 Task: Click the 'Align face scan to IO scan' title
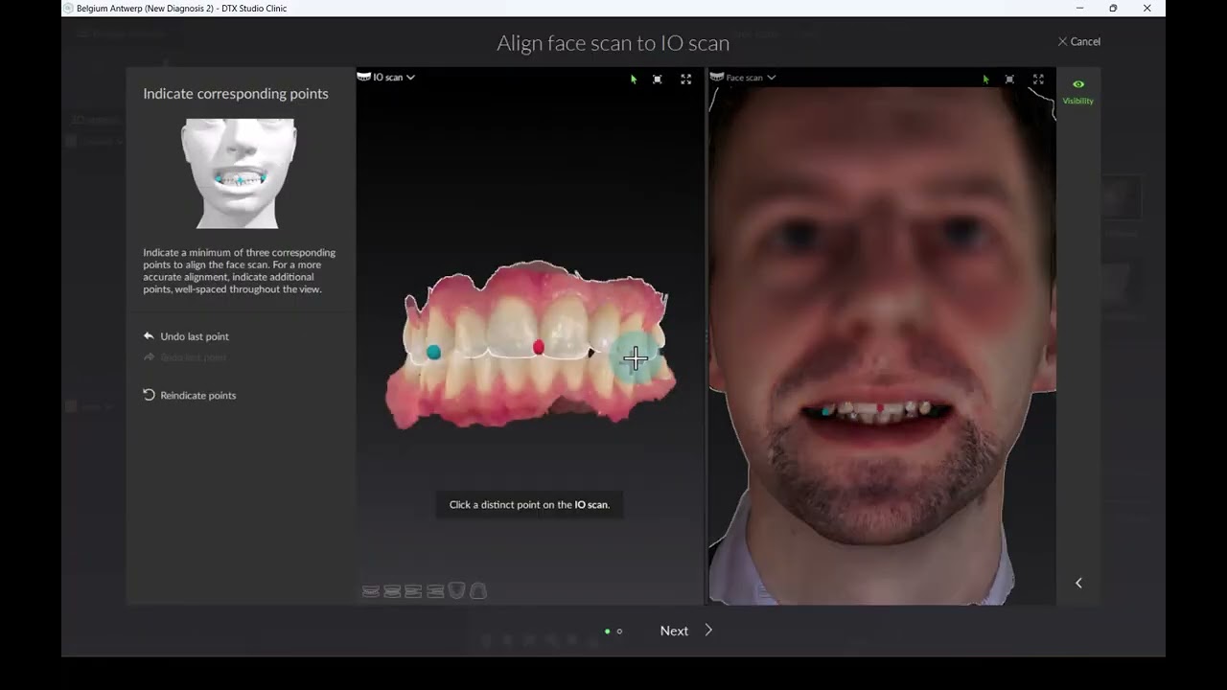point(613,43)
